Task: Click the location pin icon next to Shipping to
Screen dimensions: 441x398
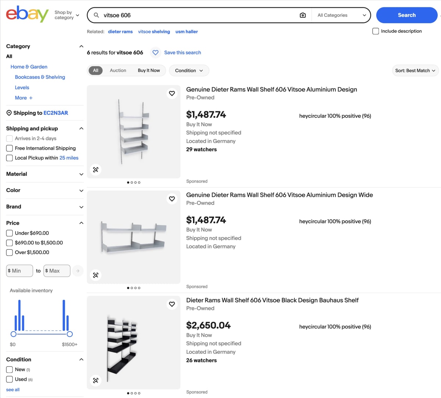Action: [x=9, y=113]
